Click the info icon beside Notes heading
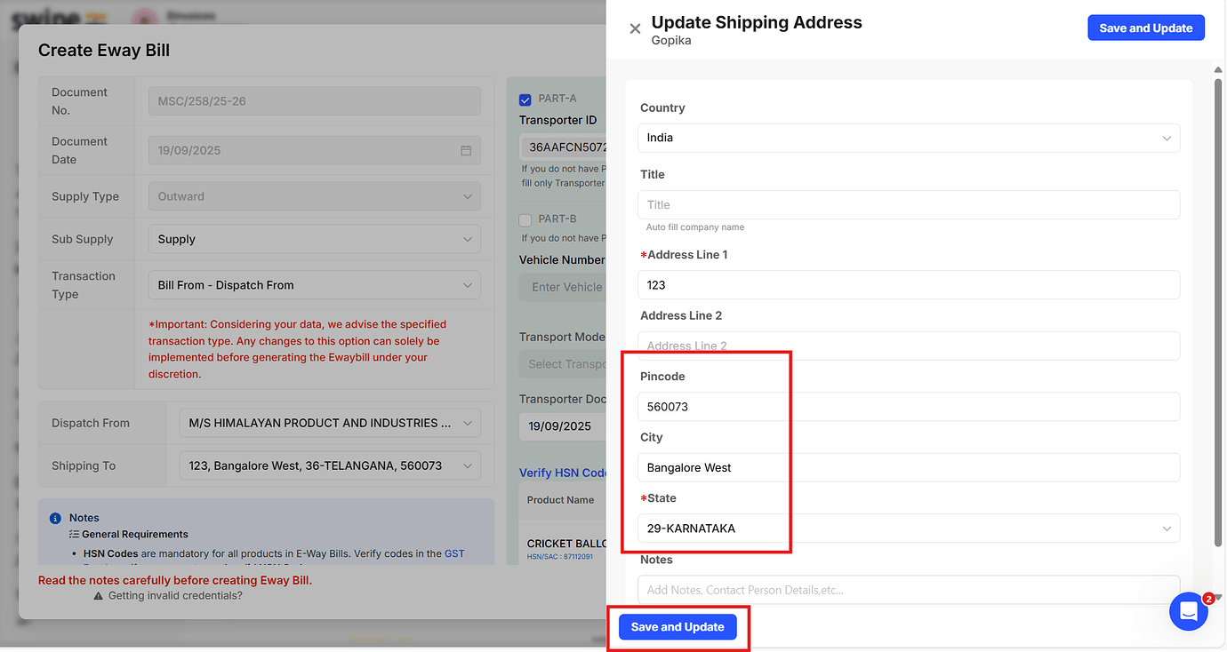Image resolution: width=1227 pixels, height=652 pixels. (x=53, y=517)
